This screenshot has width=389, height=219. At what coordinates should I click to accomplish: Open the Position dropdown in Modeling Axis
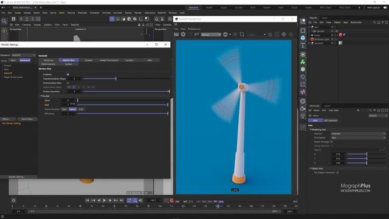[358, 134]
